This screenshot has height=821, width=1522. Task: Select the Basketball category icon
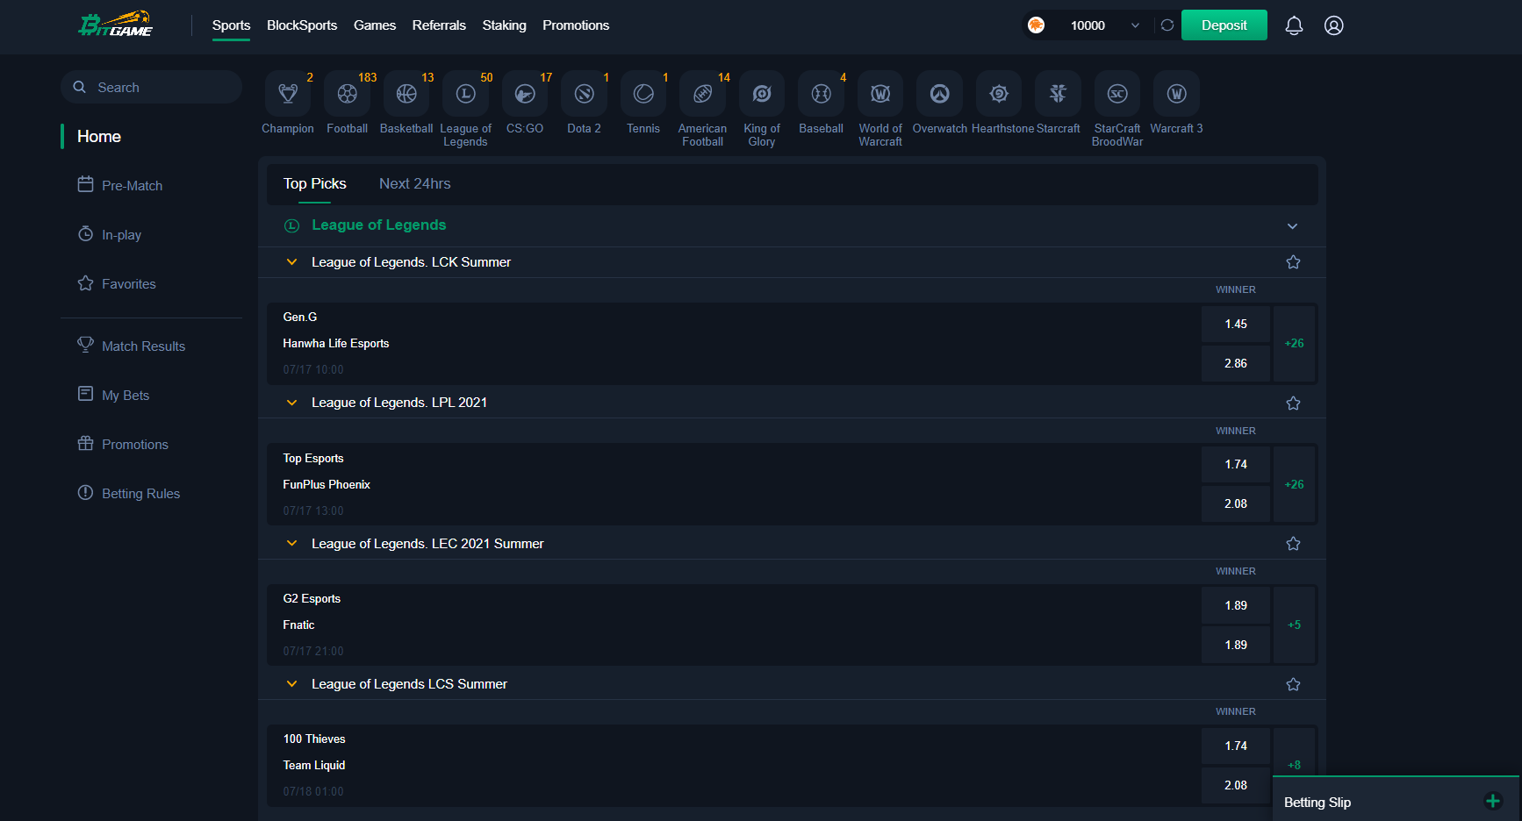406,94
